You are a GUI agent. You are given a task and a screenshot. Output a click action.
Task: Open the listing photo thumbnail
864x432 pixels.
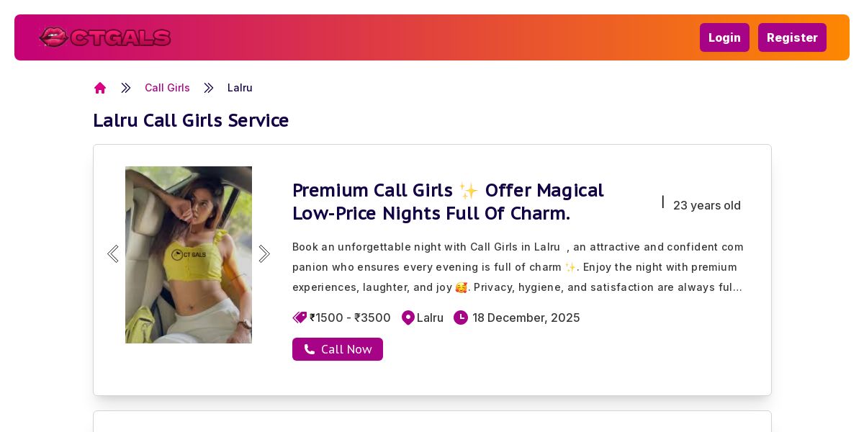189,255
